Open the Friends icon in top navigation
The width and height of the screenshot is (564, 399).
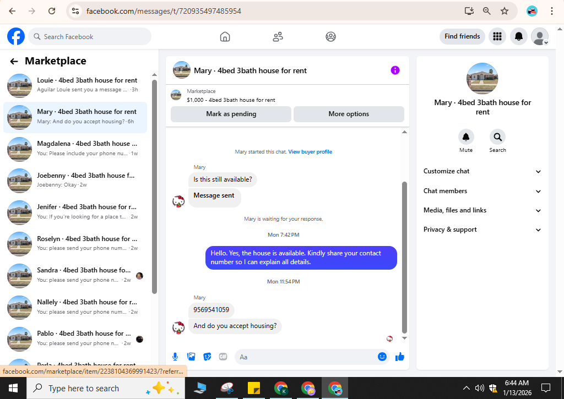tap(278, 37)
